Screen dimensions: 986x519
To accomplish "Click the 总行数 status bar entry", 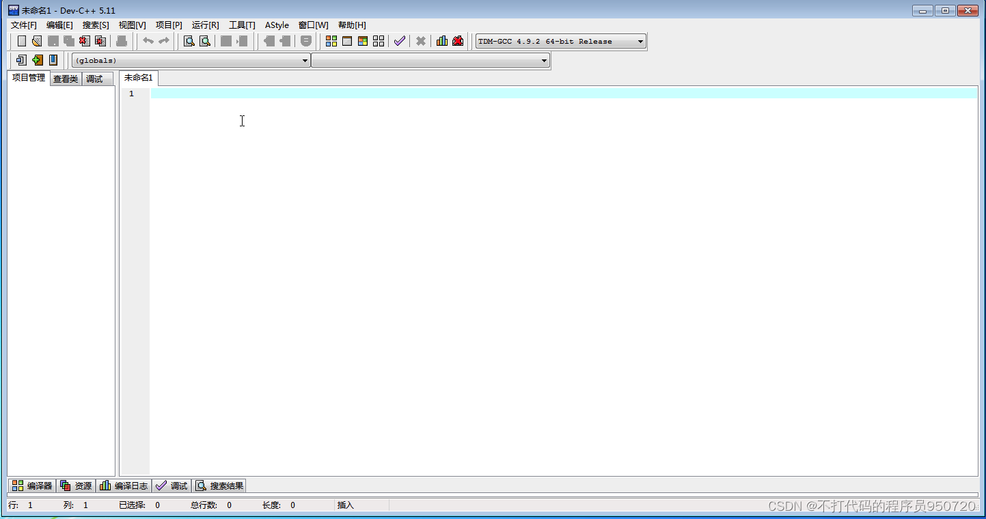I will [211, 505].
